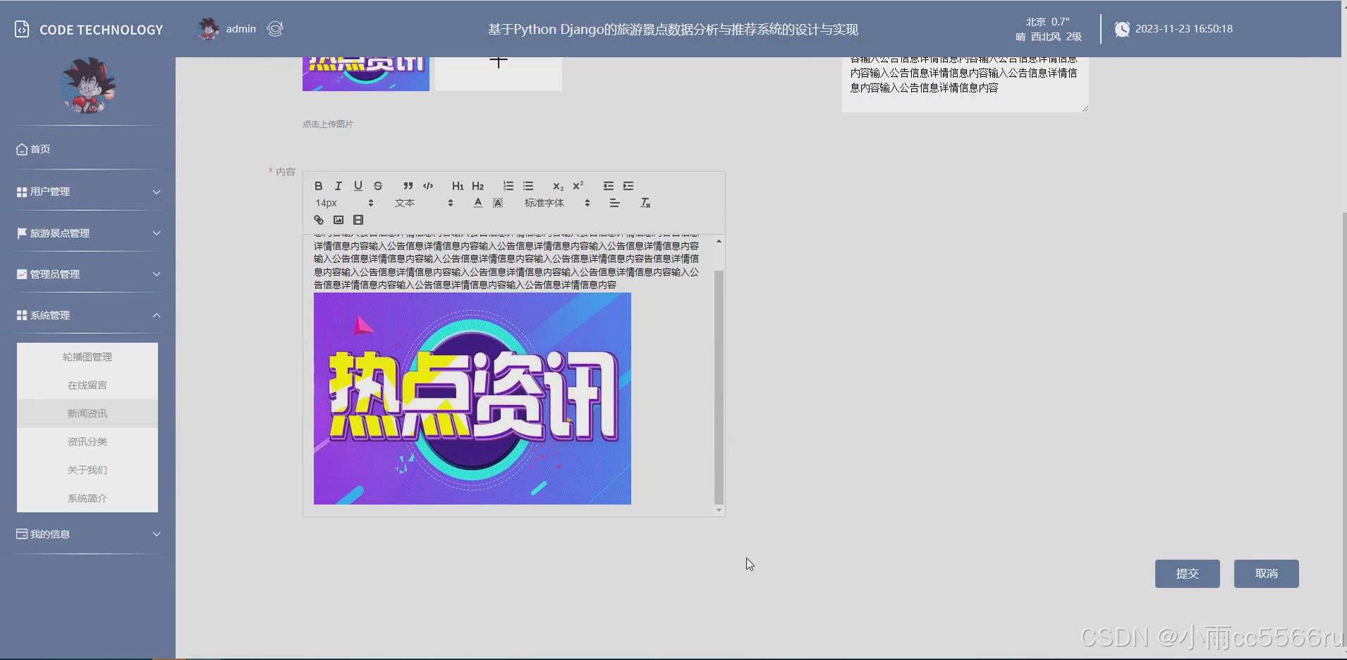The image size is (1347, 660).
Task: Click the 点击上传图片 upload area
Action: pos(327,123)
